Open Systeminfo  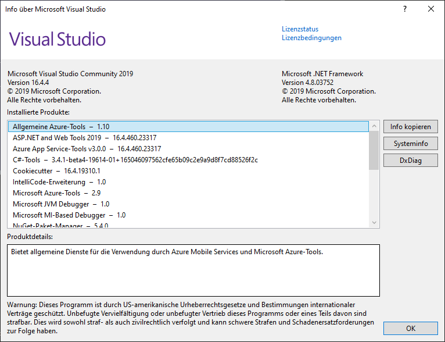(x=410, y=144)
